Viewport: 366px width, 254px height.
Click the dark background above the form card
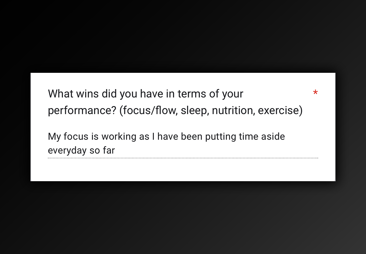(183, 34)
